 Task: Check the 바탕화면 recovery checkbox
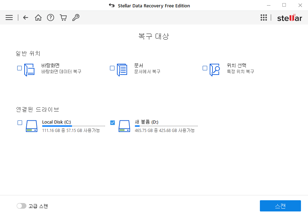coord(19,68)
